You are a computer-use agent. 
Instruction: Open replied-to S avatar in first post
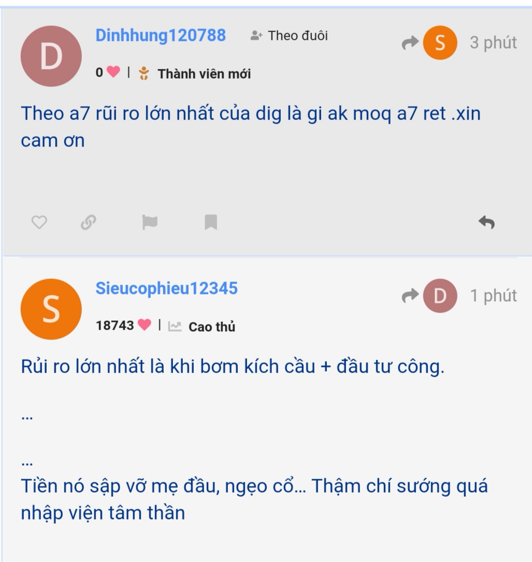440,43
